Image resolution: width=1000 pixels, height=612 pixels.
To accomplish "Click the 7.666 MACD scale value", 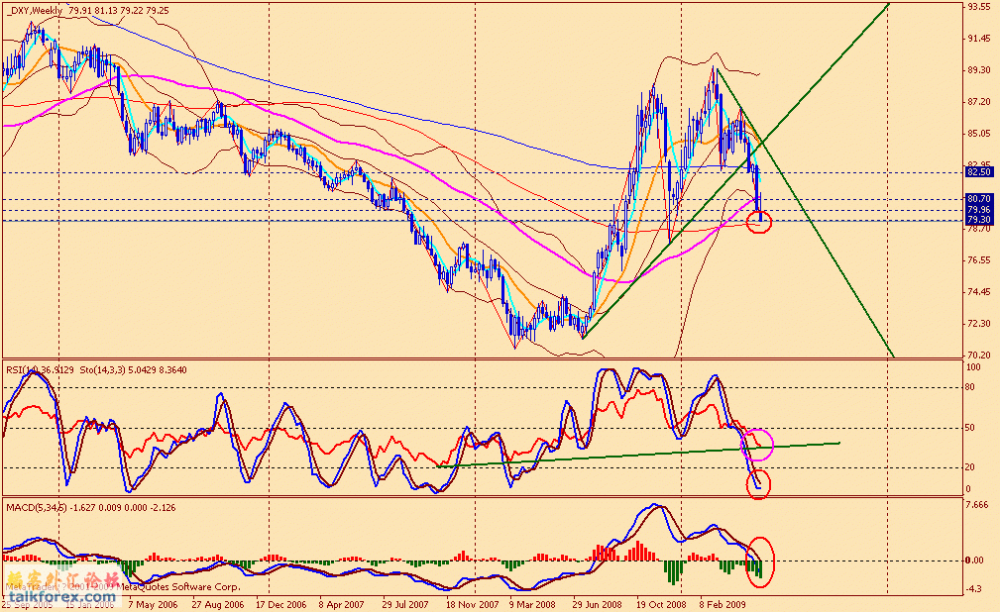I will pyautogui.click(x=977, y=505).
